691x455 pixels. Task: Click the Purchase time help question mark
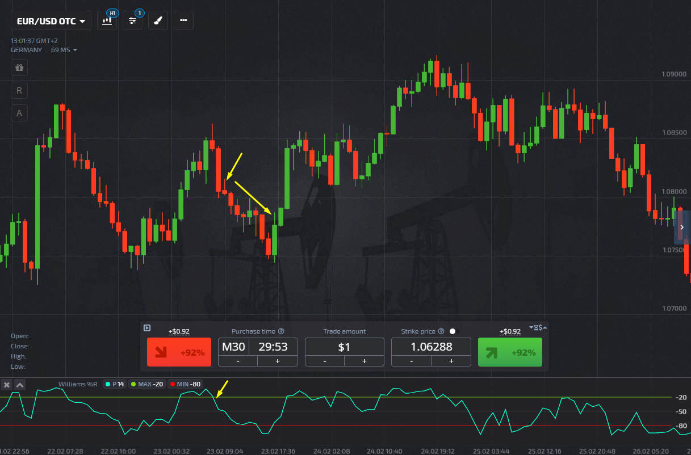tap(281, 331)
